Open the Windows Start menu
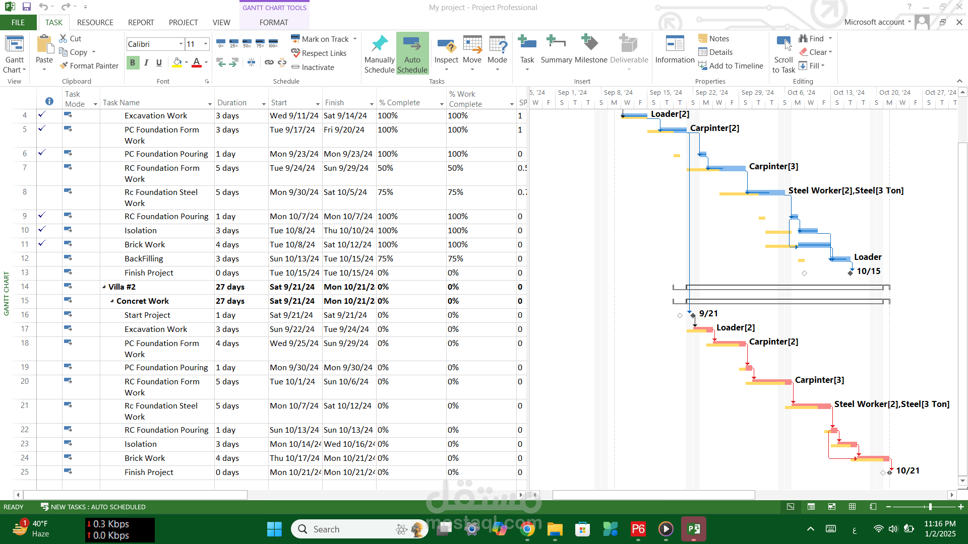Screen dimensions: 968x544 pos(274,529)
